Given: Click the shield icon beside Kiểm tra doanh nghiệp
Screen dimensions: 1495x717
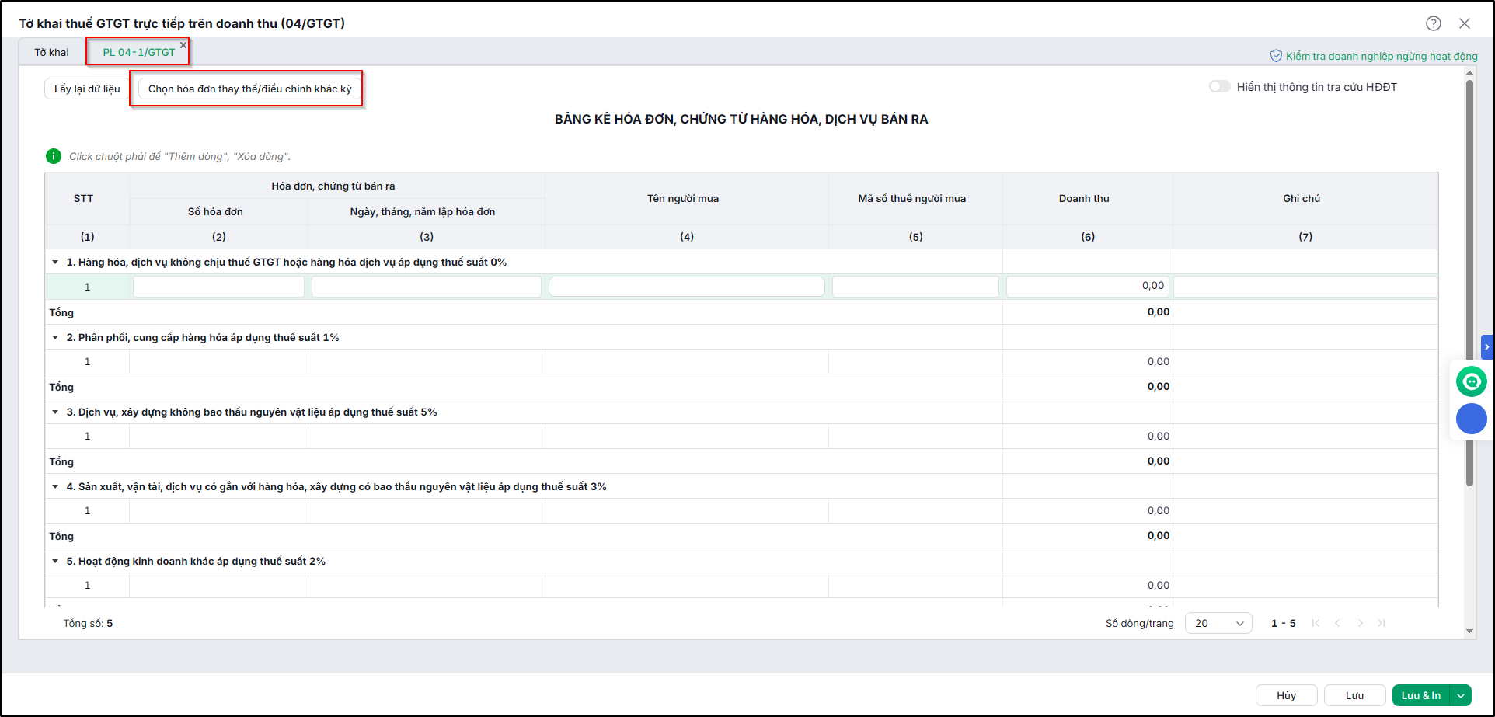Looking at the screenshot, I should (x=1276, y=56).
